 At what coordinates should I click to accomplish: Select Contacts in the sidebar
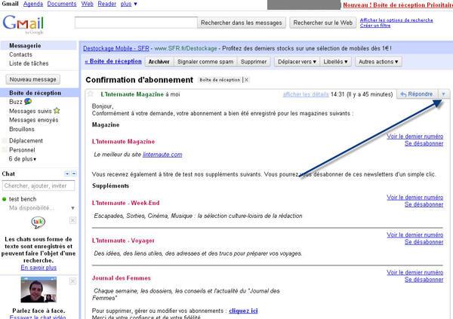pyautogui.click(x=20, y=54)
